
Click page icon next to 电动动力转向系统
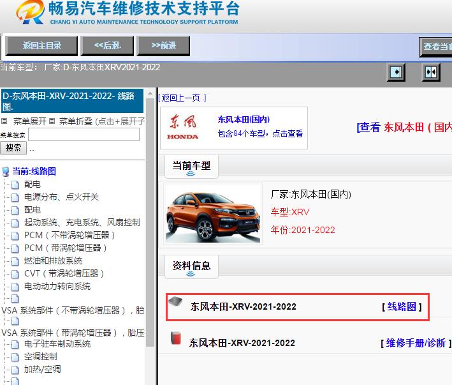coord(15,287)
